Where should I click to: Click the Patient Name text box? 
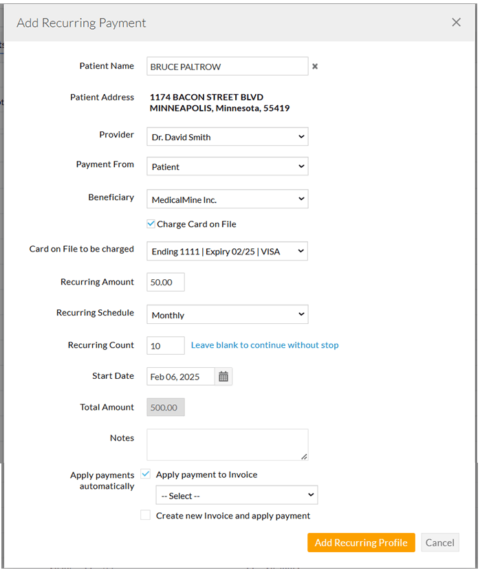coord(227,66)
